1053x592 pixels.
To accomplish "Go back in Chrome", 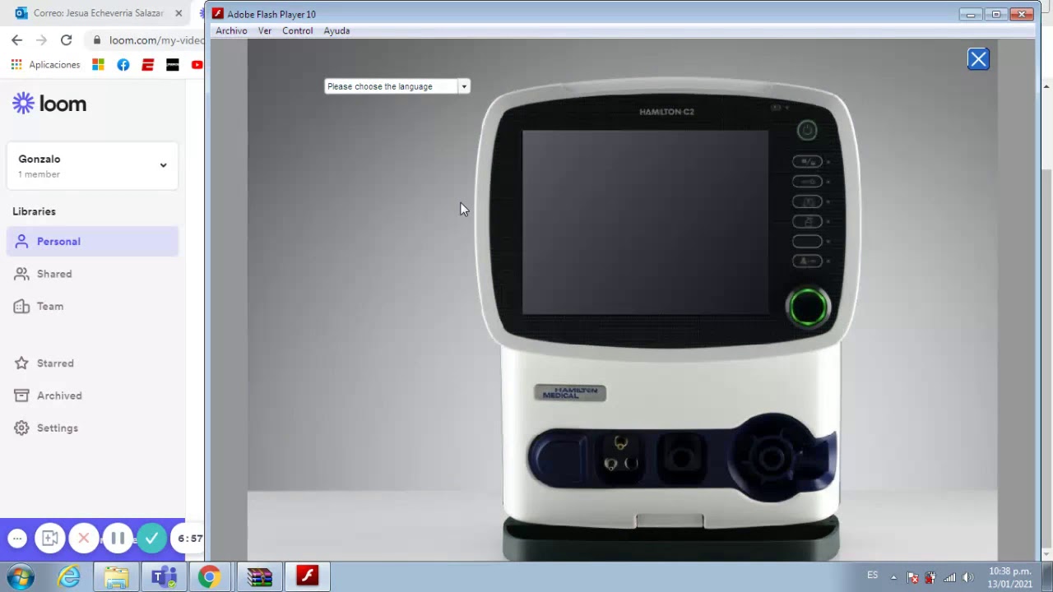I will 17,39.
